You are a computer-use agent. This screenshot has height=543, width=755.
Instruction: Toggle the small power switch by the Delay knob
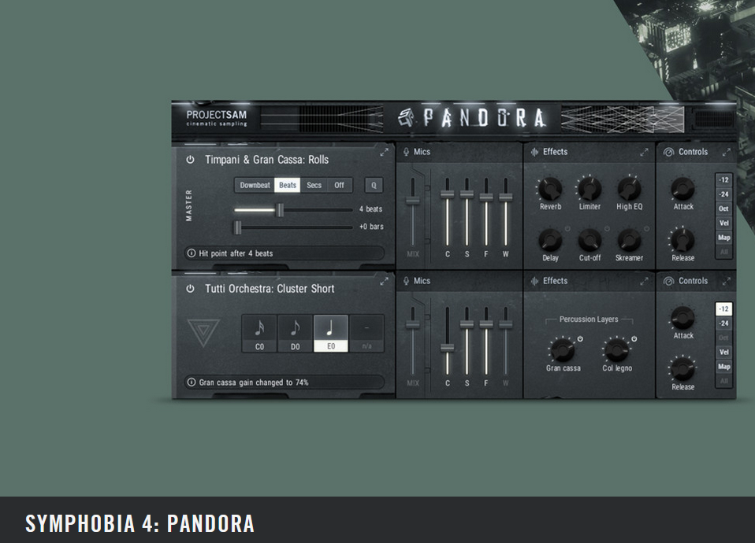point(567,228)
